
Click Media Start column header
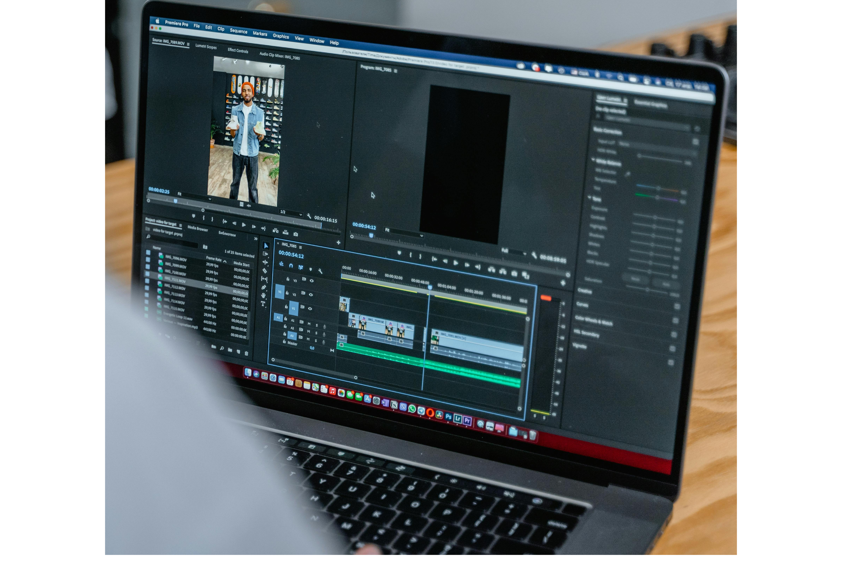(241, 265)
